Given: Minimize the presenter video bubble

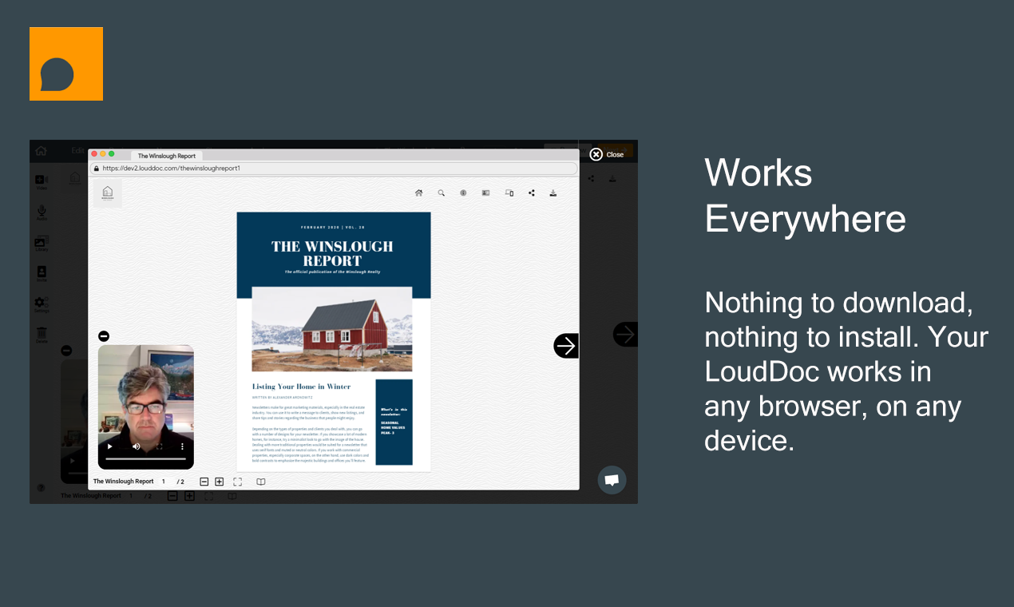Looking at the screenshot, I should click(x=104, y=335).
